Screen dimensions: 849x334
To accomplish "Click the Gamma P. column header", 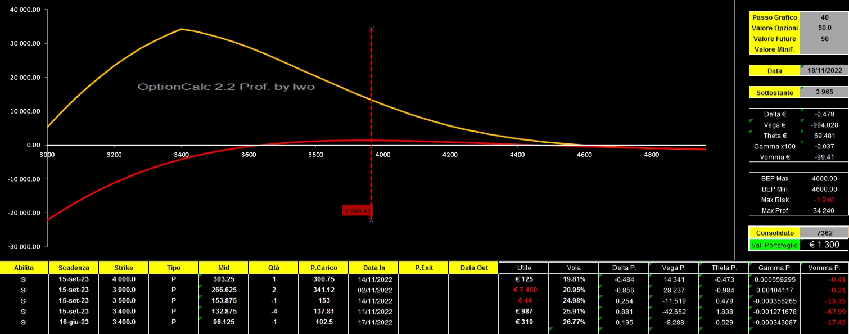I will 774,268.
